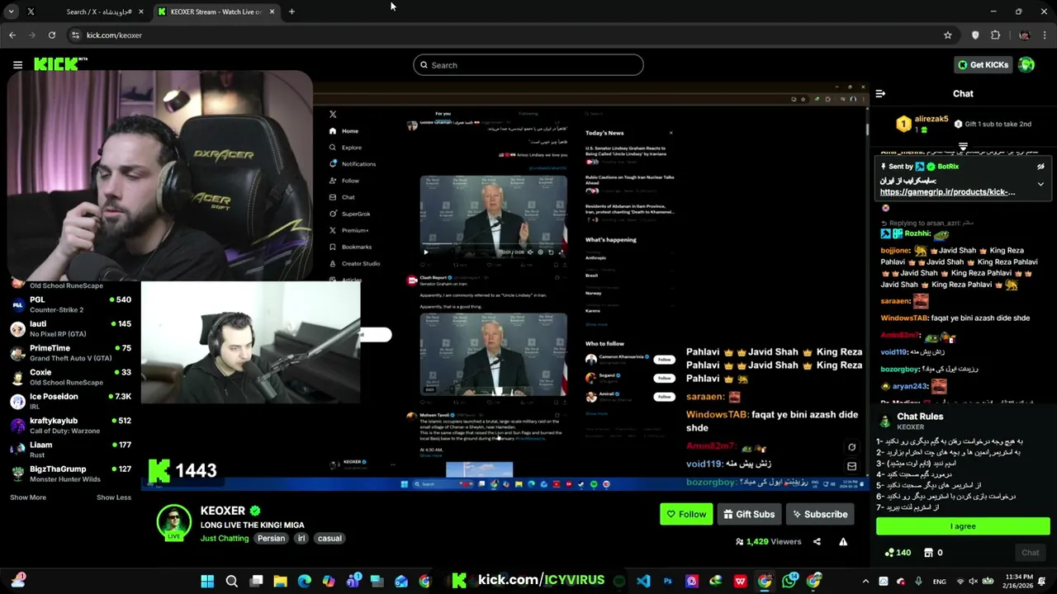Open browser extensions puzzle icon

pos(995,35)
